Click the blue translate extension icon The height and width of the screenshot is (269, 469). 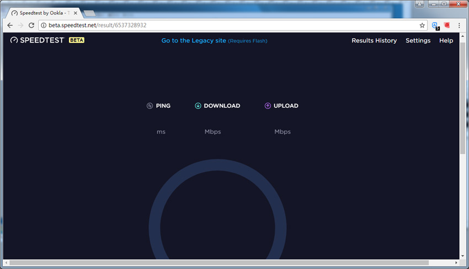point(435,25)
